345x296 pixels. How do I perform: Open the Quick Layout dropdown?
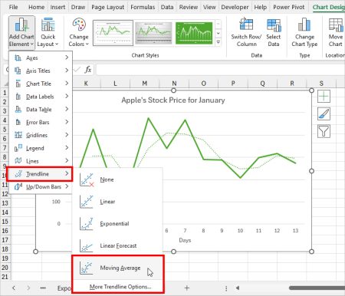coord(48,32)
